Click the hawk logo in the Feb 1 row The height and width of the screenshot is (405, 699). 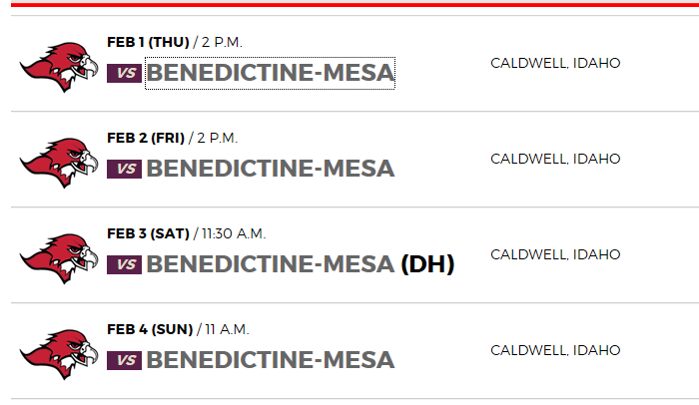tap(59, 66)
